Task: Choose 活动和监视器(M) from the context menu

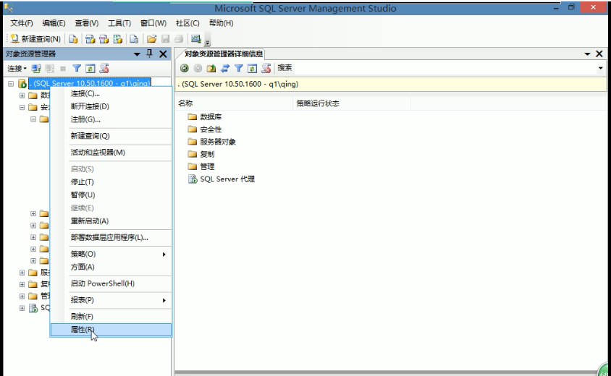Action: coord(111,152)
